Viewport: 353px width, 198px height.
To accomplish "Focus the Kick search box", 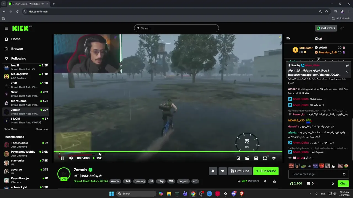I will [x=176, y=28].
